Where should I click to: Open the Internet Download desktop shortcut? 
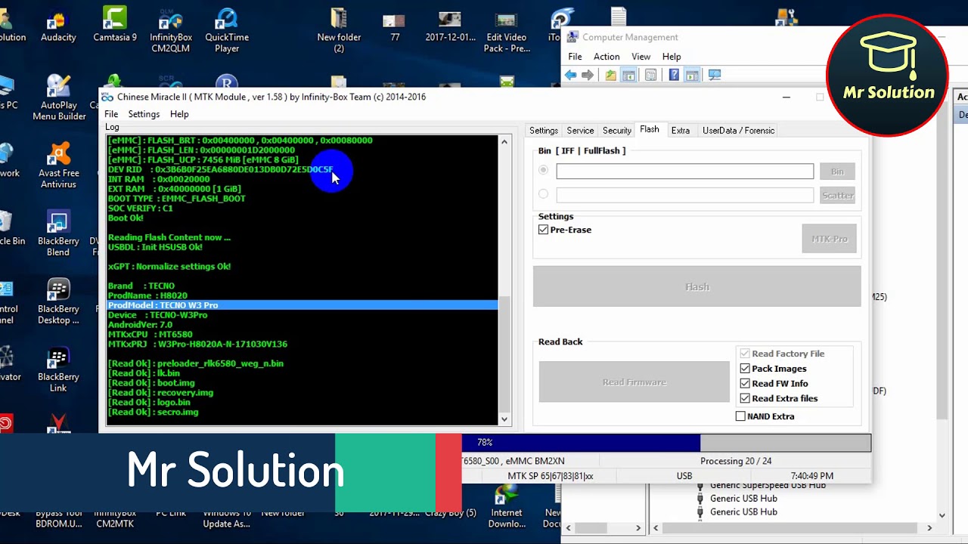click(506, 507)
